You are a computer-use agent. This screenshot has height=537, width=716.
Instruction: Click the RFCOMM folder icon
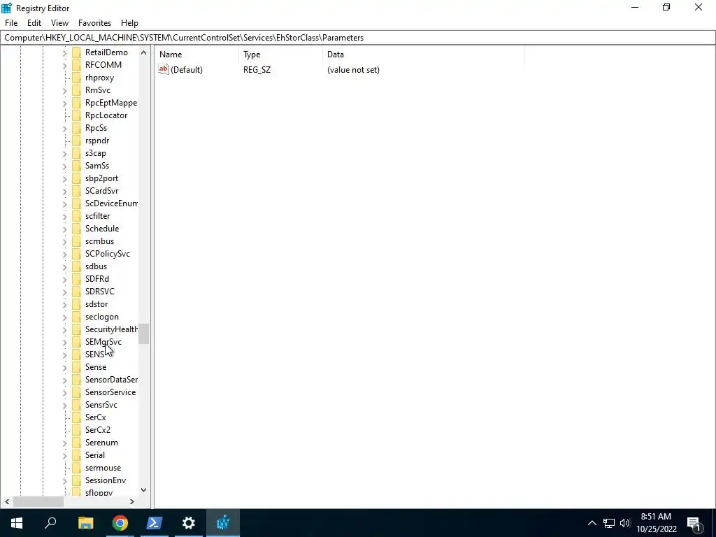77,65
